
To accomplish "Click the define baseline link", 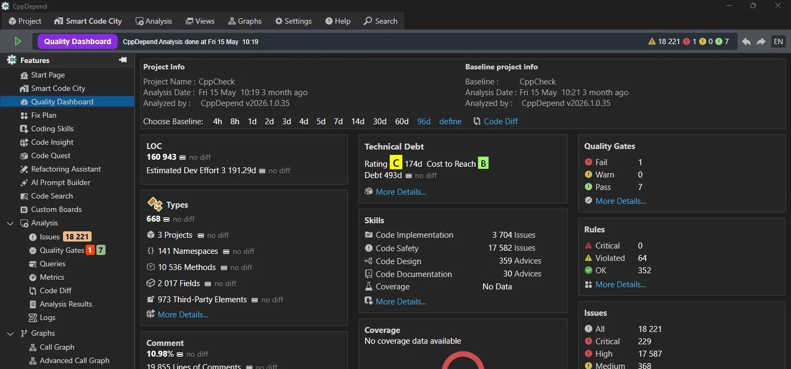I will 450,122.
